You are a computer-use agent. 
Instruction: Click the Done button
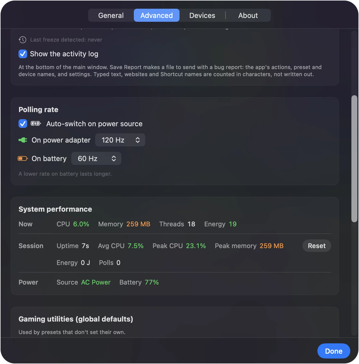[334, 351]
